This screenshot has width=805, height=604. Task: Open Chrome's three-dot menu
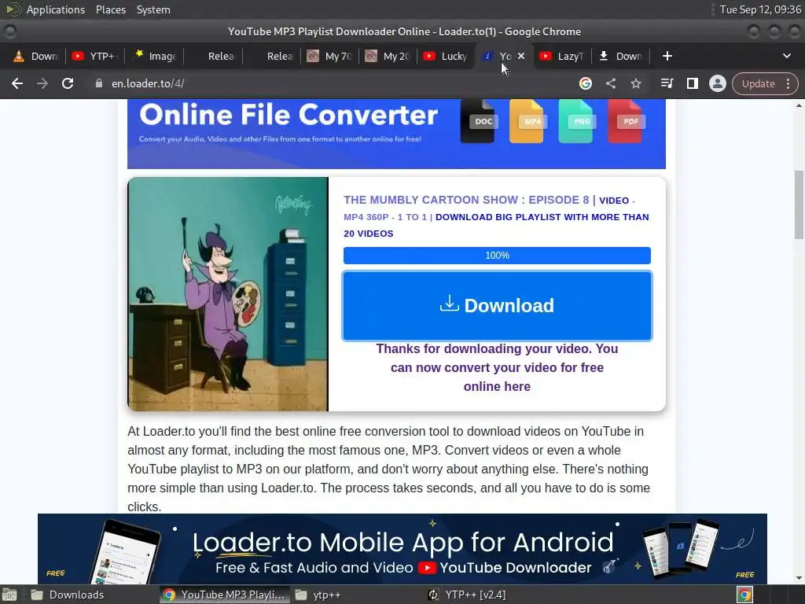click(788, 83)
